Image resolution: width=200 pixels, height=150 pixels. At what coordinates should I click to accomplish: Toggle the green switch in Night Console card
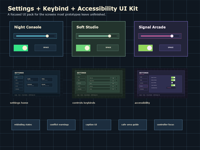pyautogui.click(x=21, y=48)
